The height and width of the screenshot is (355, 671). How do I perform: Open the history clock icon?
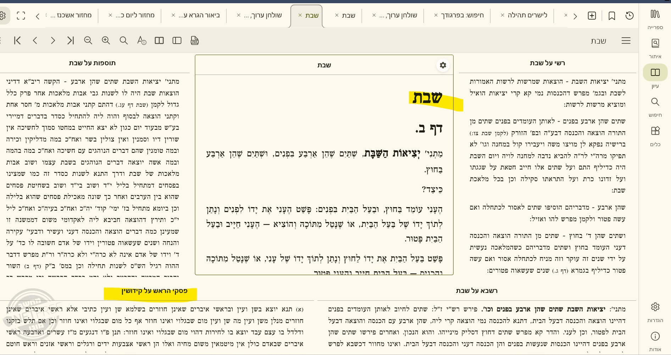pyautogui.click(x=629, y=16)
